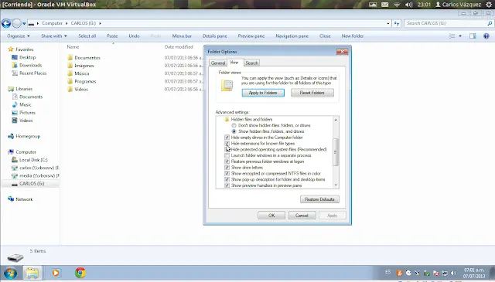Toggle Show pop-up description checkbox

tap(227, 179)
